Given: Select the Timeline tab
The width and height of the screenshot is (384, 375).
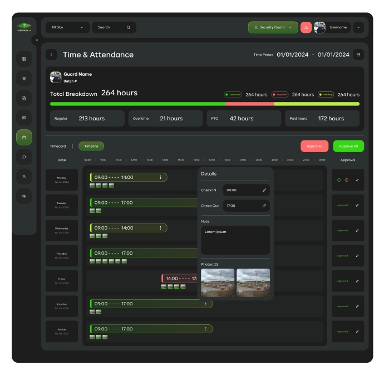Looking at the screenshot, I should point(91,146).
